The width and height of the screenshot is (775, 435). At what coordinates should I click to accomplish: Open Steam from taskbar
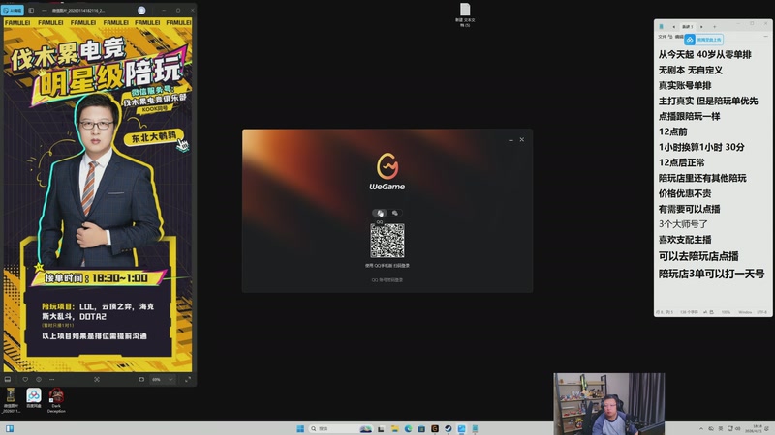pos(449,428)
